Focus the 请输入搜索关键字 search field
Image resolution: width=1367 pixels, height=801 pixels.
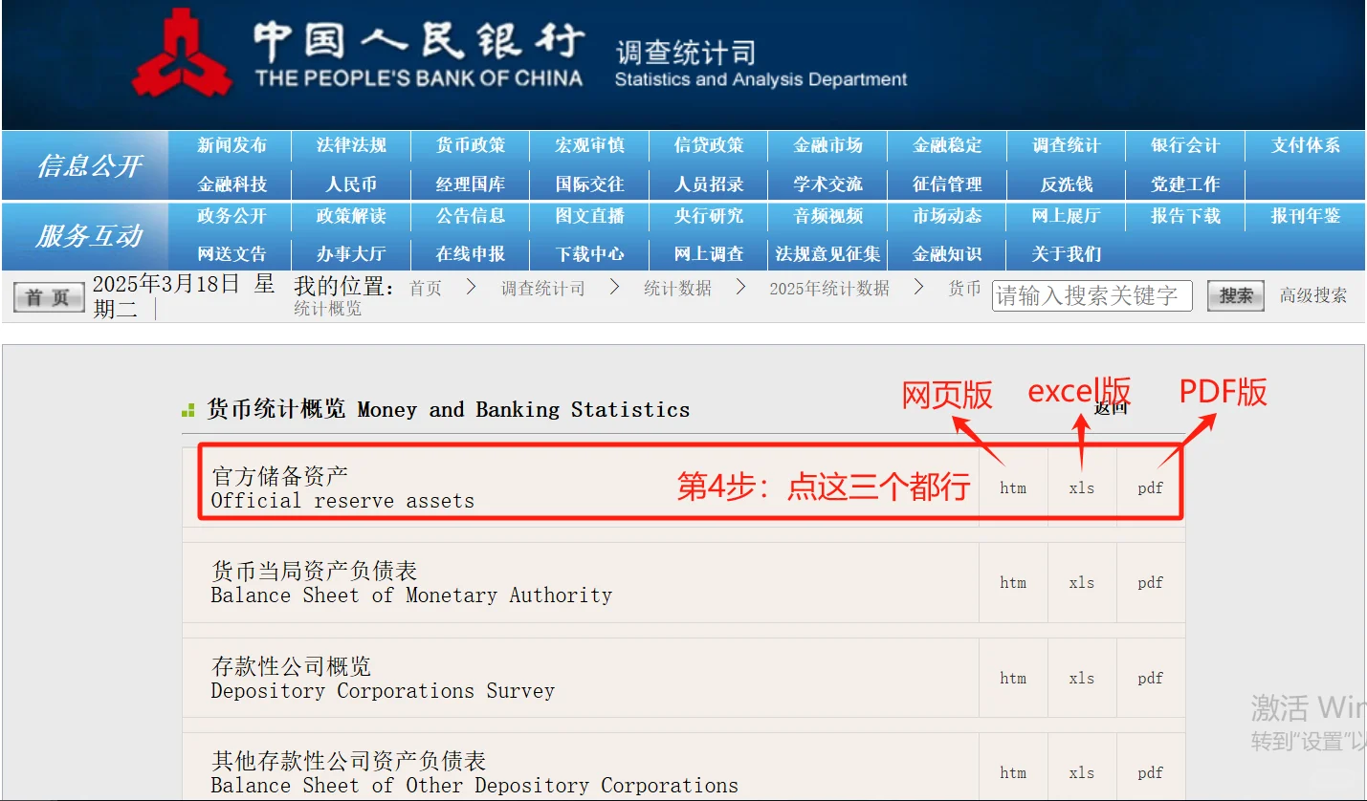1091,295
